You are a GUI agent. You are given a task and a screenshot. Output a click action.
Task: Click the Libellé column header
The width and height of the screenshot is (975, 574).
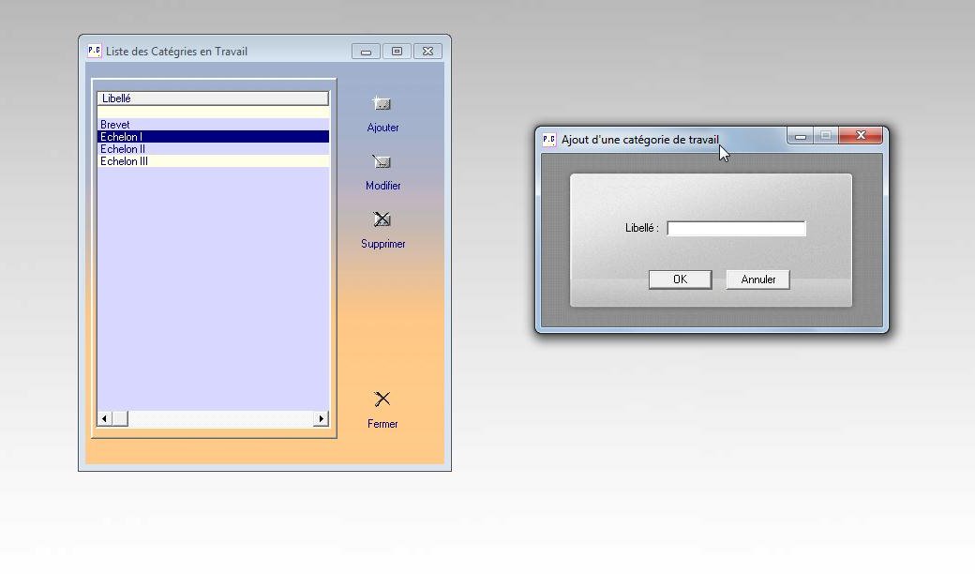tap(213, 98)
